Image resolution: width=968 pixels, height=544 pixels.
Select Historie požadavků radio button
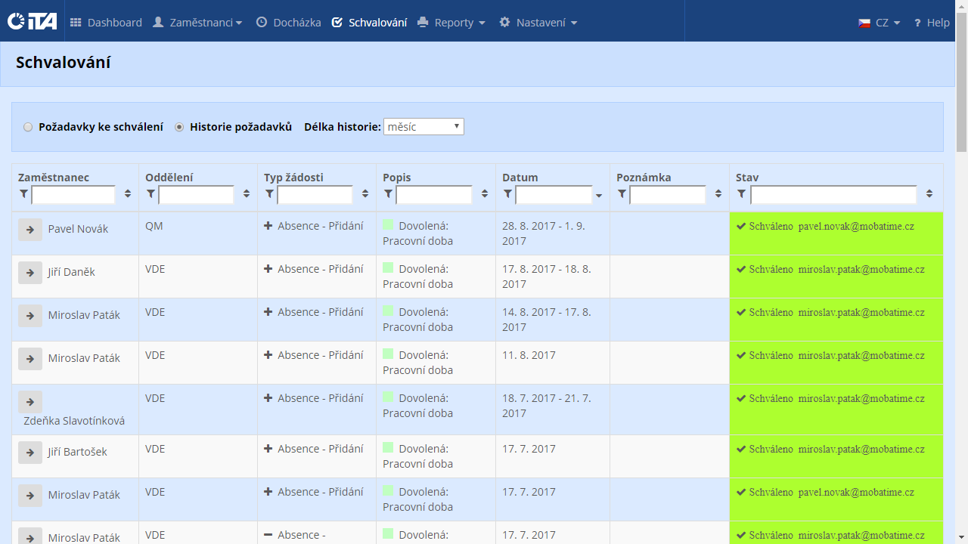[x=179, y=128]
